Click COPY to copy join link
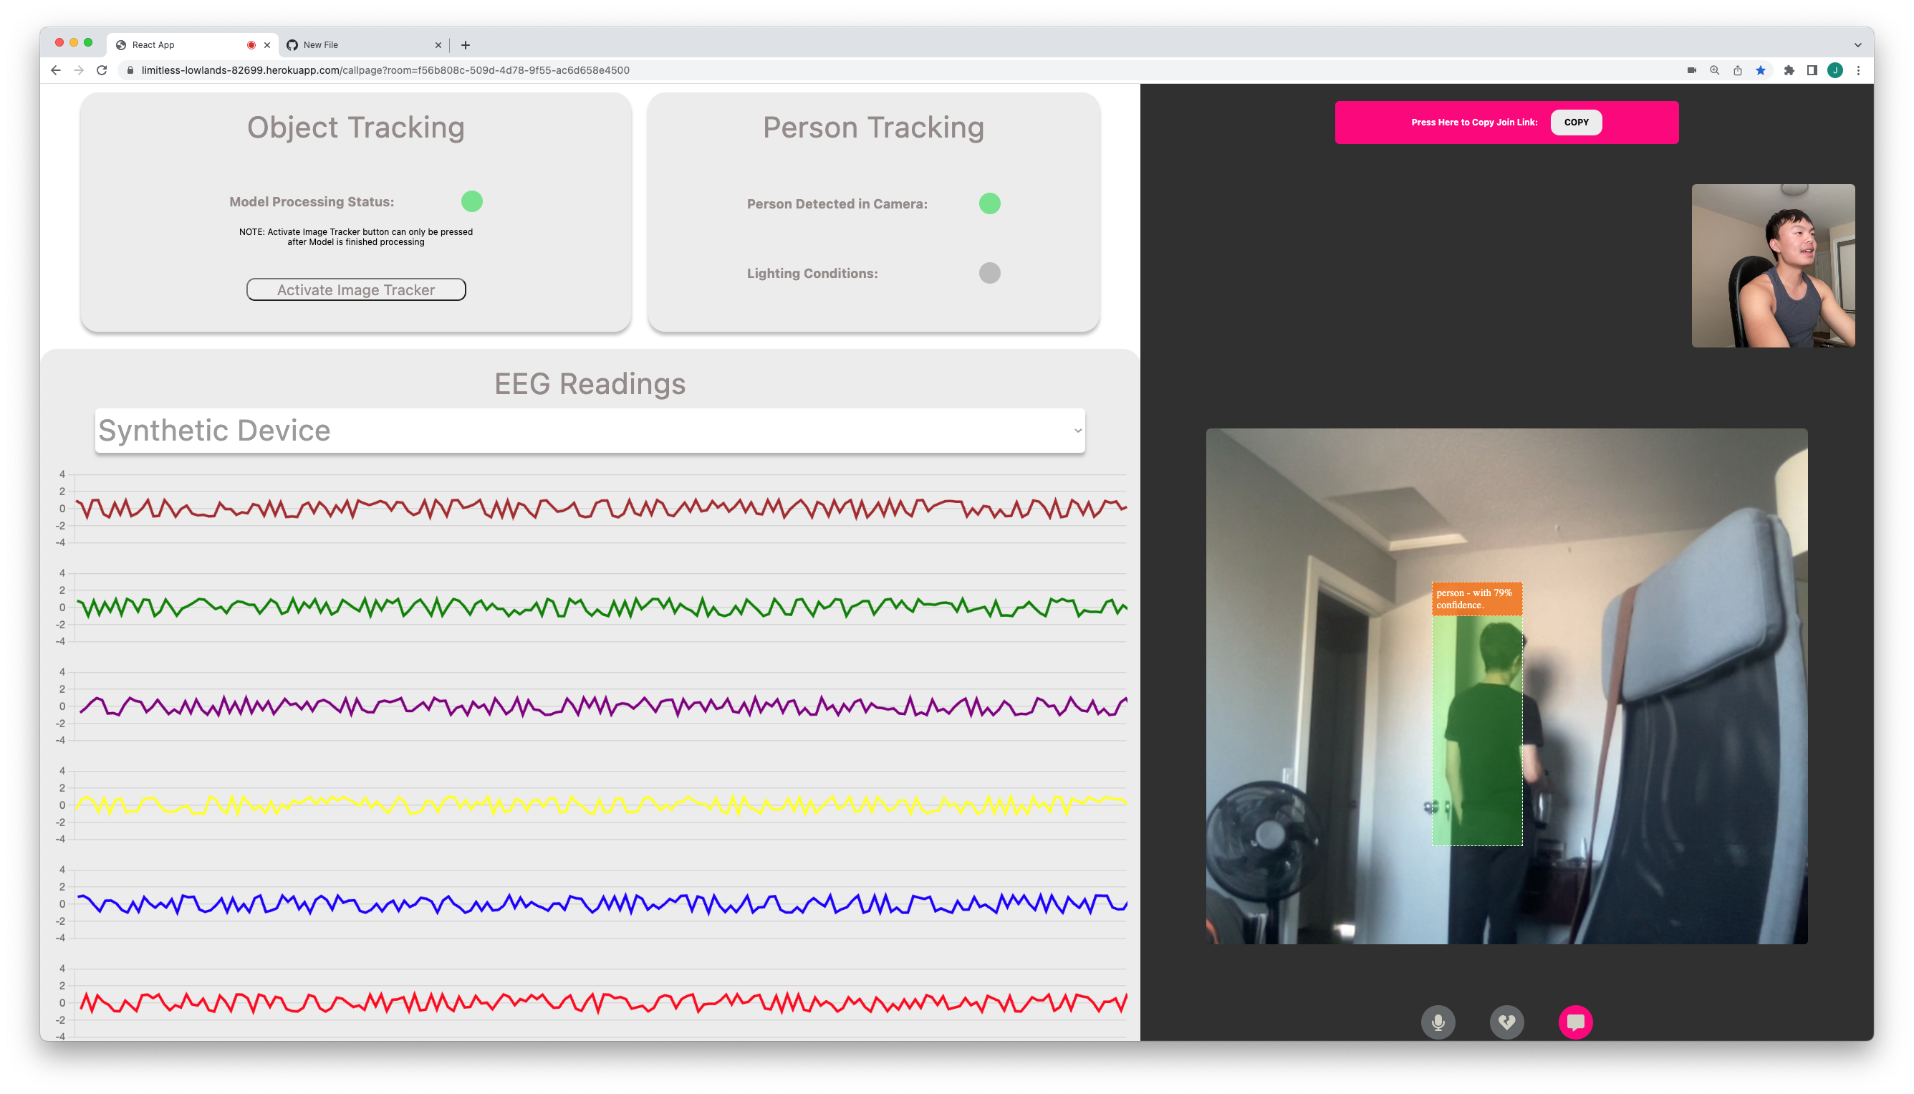 pyautogui.click(x=1575, y=123)
